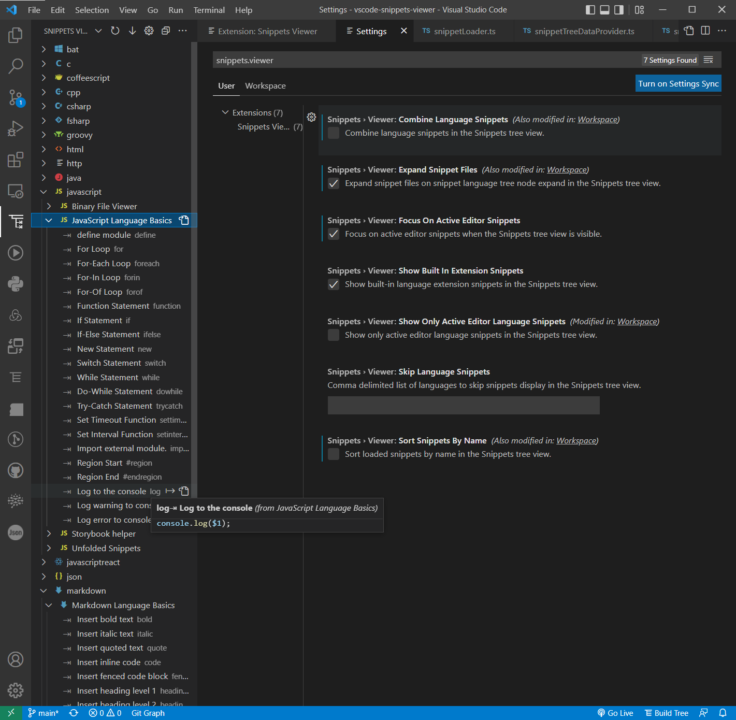This screenshot has height=720, width=736.
Task: Click the gear next to Combine Language Snippets
Action: click(x=311, y=117)
